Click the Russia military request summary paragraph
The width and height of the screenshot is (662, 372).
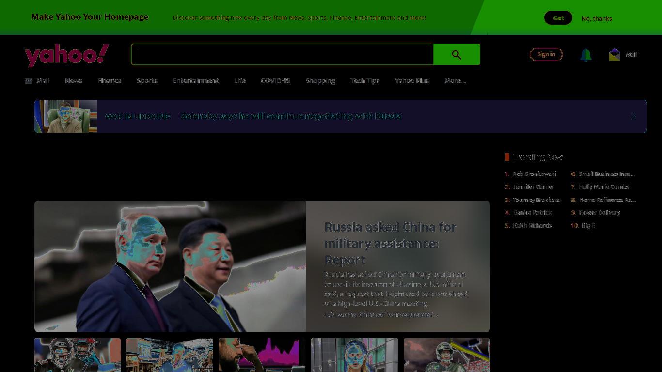click(395, 289)
